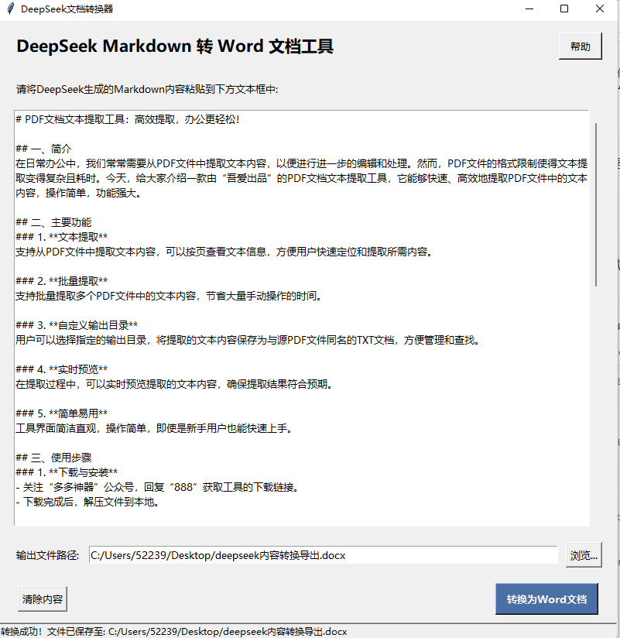Click the title DeepSeek Markdown 转 Word 文档工具
This screenshot has width=620, height=638.
pos(175,46)
